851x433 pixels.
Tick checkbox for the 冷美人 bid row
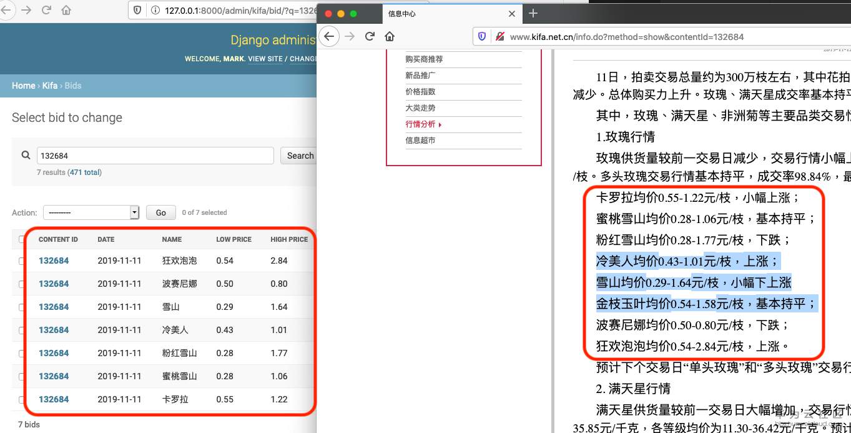click(22, 330)
